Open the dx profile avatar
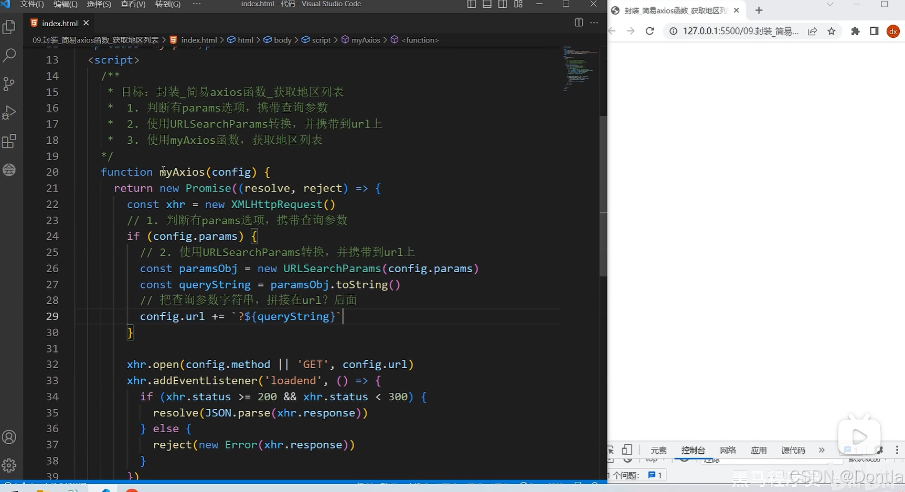Viewport: 905px width, 492px height. 893,31
